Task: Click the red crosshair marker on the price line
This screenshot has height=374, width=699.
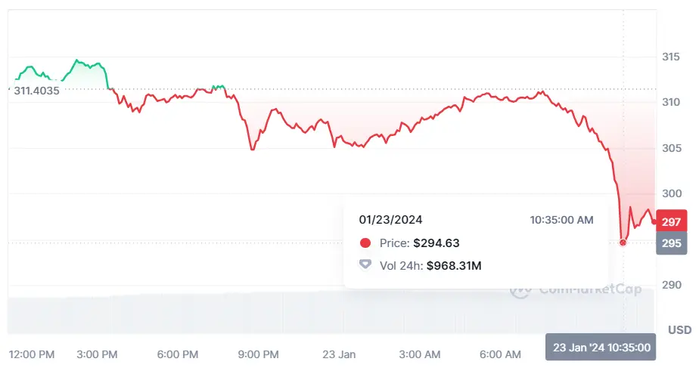Action: click(623, 243)
